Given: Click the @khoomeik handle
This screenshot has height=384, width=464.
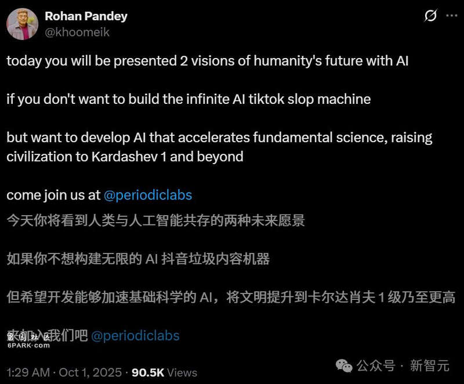Looking at the screenshot, I should coord(77,32).
